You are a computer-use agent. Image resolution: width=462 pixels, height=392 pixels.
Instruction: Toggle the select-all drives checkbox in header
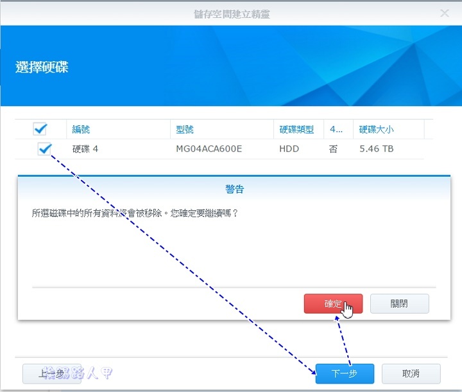(40, 129)
